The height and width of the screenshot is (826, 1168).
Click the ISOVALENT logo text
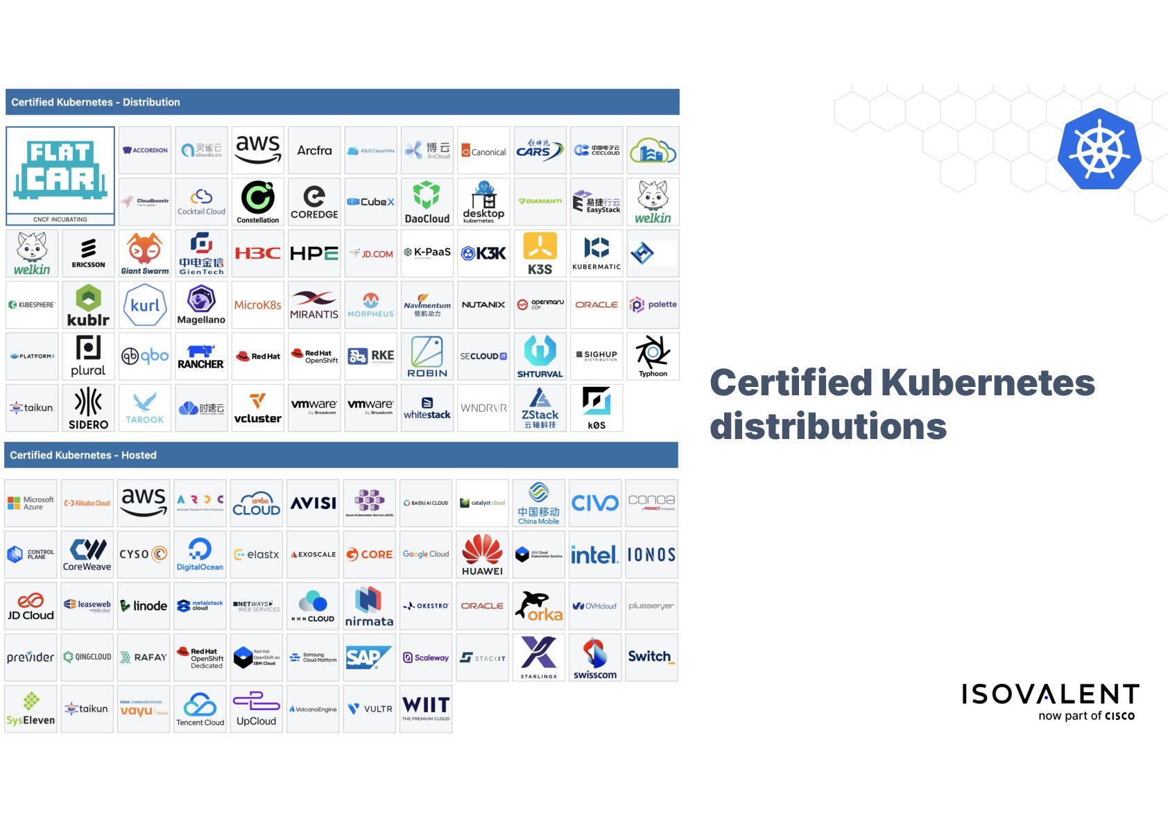pyautogui.click(x=1050, y=694)
